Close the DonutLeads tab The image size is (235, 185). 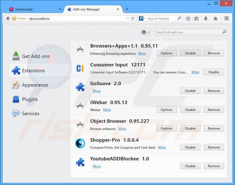click(60, 9)
